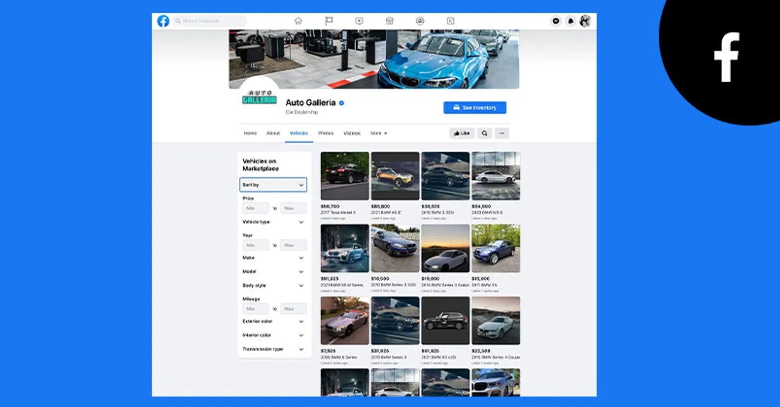
Task: Open the Groups icon in top navigation
Action: point(420,21)
